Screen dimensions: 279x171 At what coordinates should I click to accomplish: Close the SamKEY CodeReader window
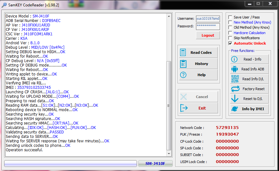coord(270,4)
